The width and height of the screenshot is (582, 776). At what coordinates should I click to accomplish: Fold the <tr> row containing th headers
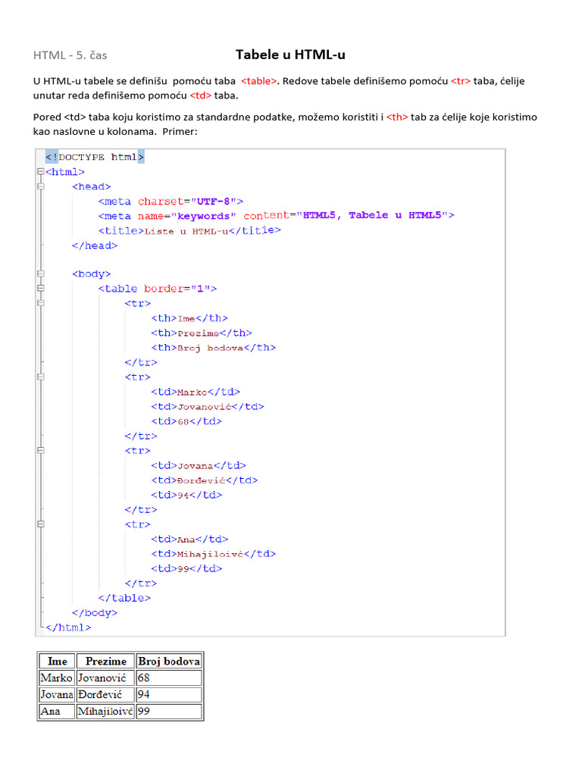click(40, 304)
